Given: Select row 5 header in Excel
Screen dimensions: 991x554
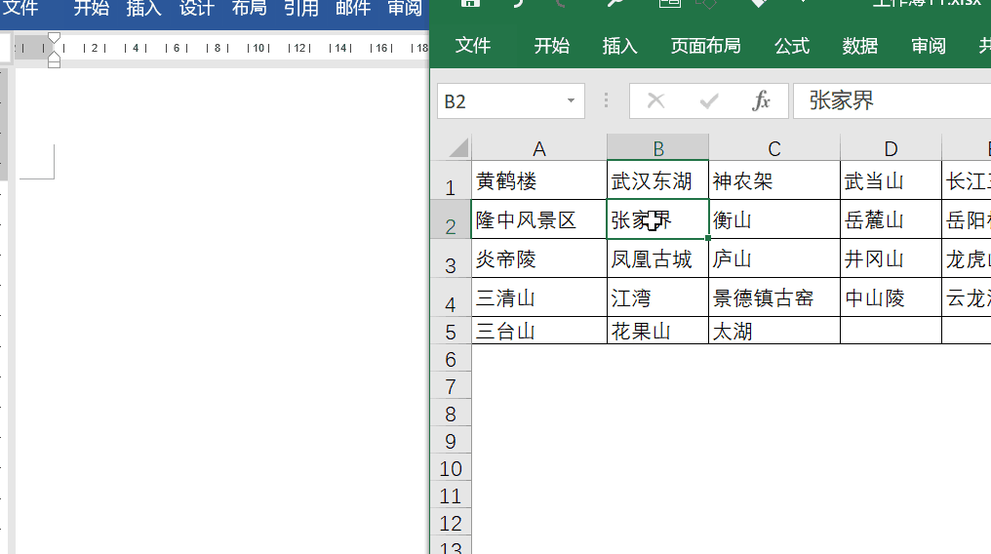Looking at the screenshot, I should 451,331.
